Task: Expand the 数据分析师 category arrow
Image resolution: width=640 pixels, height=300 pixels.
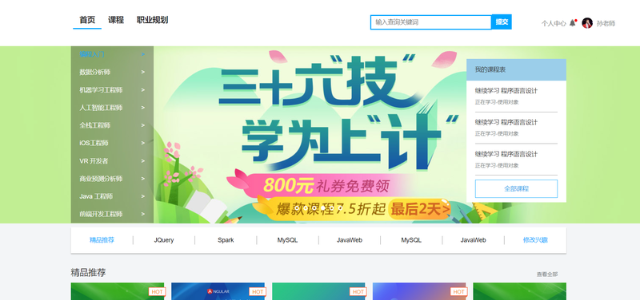Action: (x=143, y=72)
